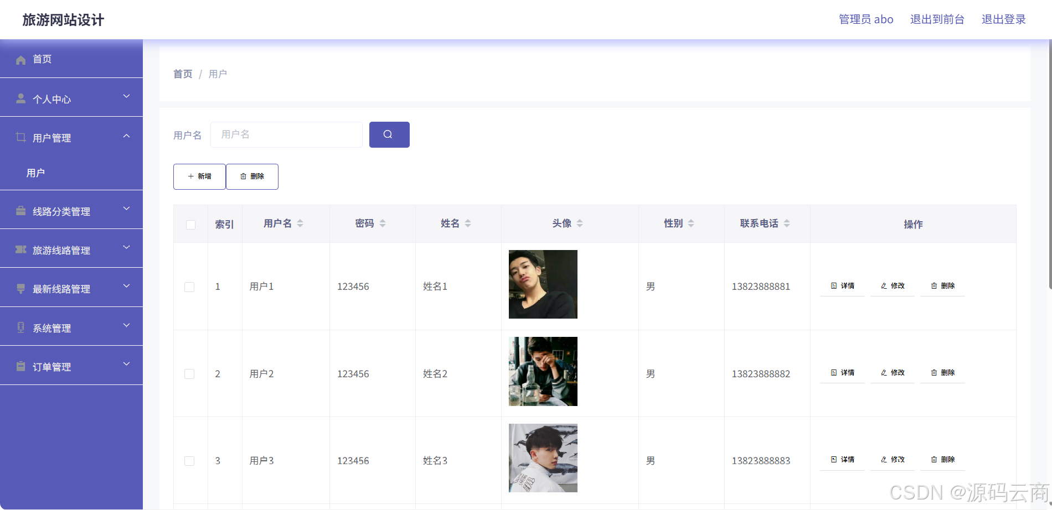The height and width of the screenshot is (510, 1052).
Task: Tick the select-all checkbox in table header
Action: (x=190, y=225)
